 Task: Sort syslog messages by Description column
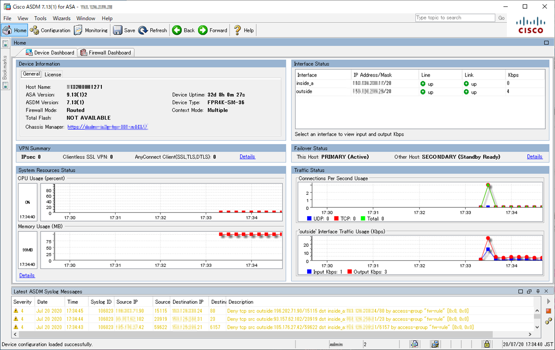(379, 302)
